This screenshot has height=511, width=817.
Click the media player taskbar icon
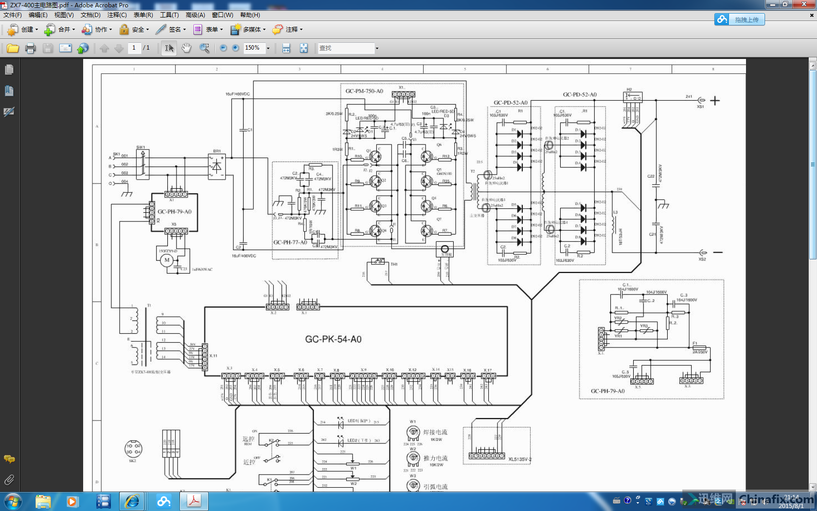tap(72, 501)
